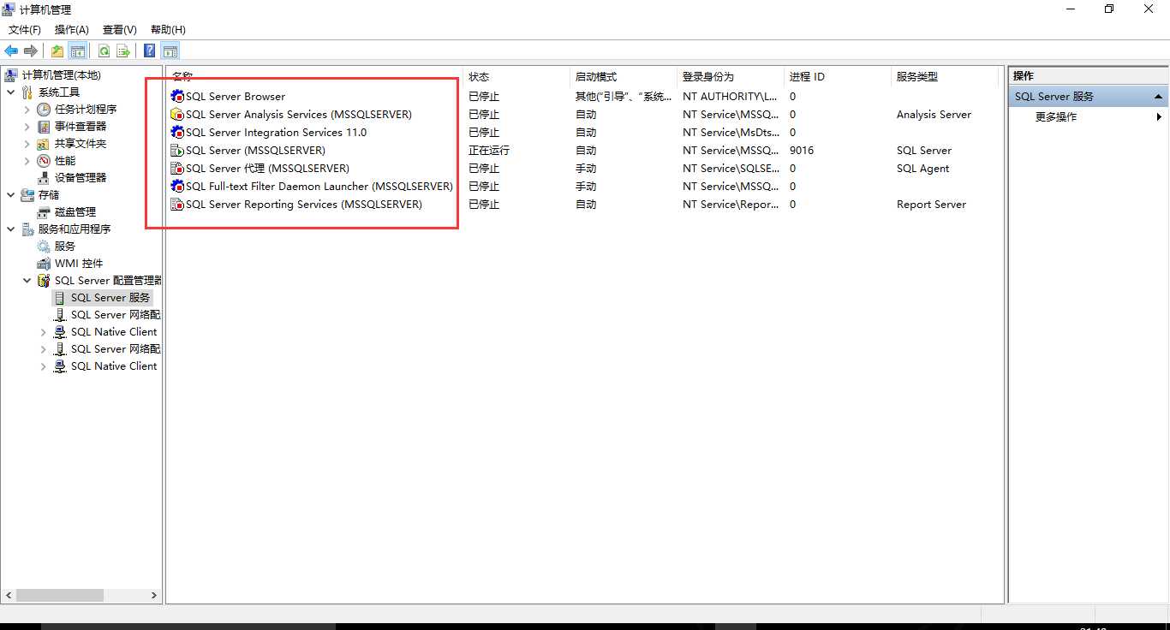This screenshot has height=630, width=1170.
Task: Click the 任务计划程序 clock icon
Action: (44, 110)
